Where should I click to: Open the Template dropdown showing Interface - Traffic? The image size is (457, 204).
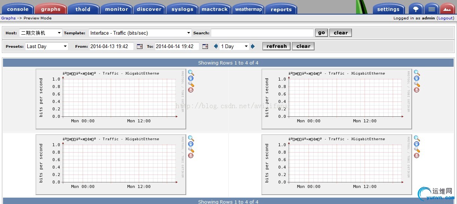click(x=140, y=33)
